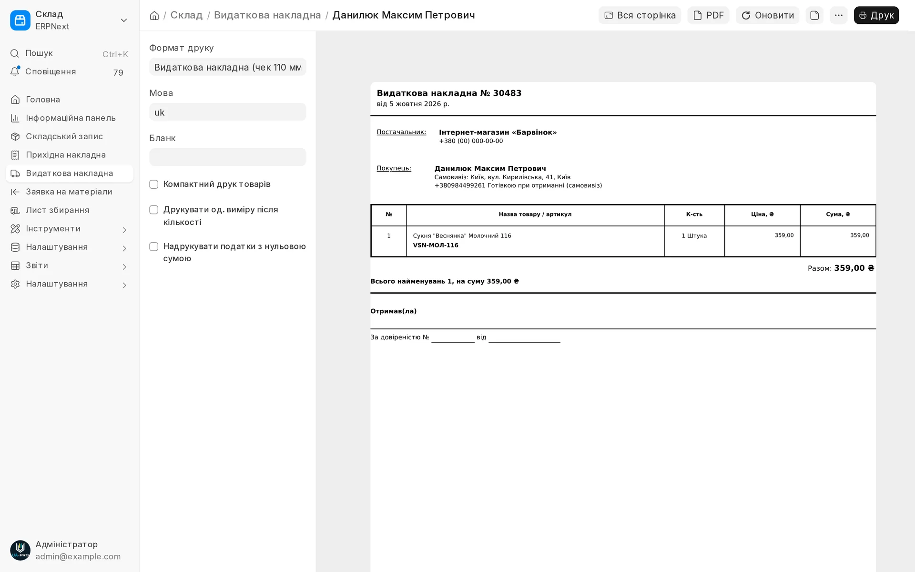Viewport: 915px width, 572px height.
Task: Click the Складський запис box icon
Action: [x=15, y=136]
